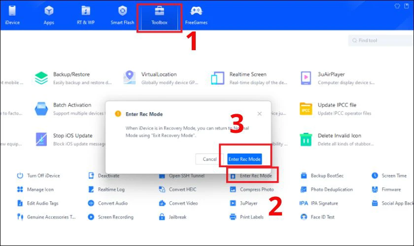Click the "Delete Invalid Icon" title text
This screenshot has width=414, height=246.
pyautogui.click(x=339, y=135)
